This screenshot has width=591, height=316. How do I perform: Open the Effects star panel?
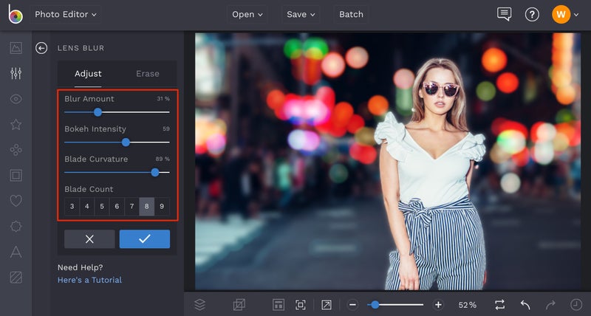pyautogui.click(x=16, y=124)
